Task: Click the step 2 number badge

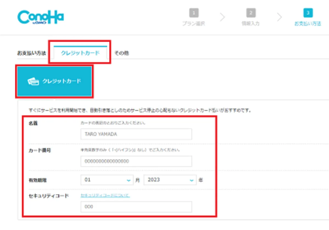Action: click(251, 13)
